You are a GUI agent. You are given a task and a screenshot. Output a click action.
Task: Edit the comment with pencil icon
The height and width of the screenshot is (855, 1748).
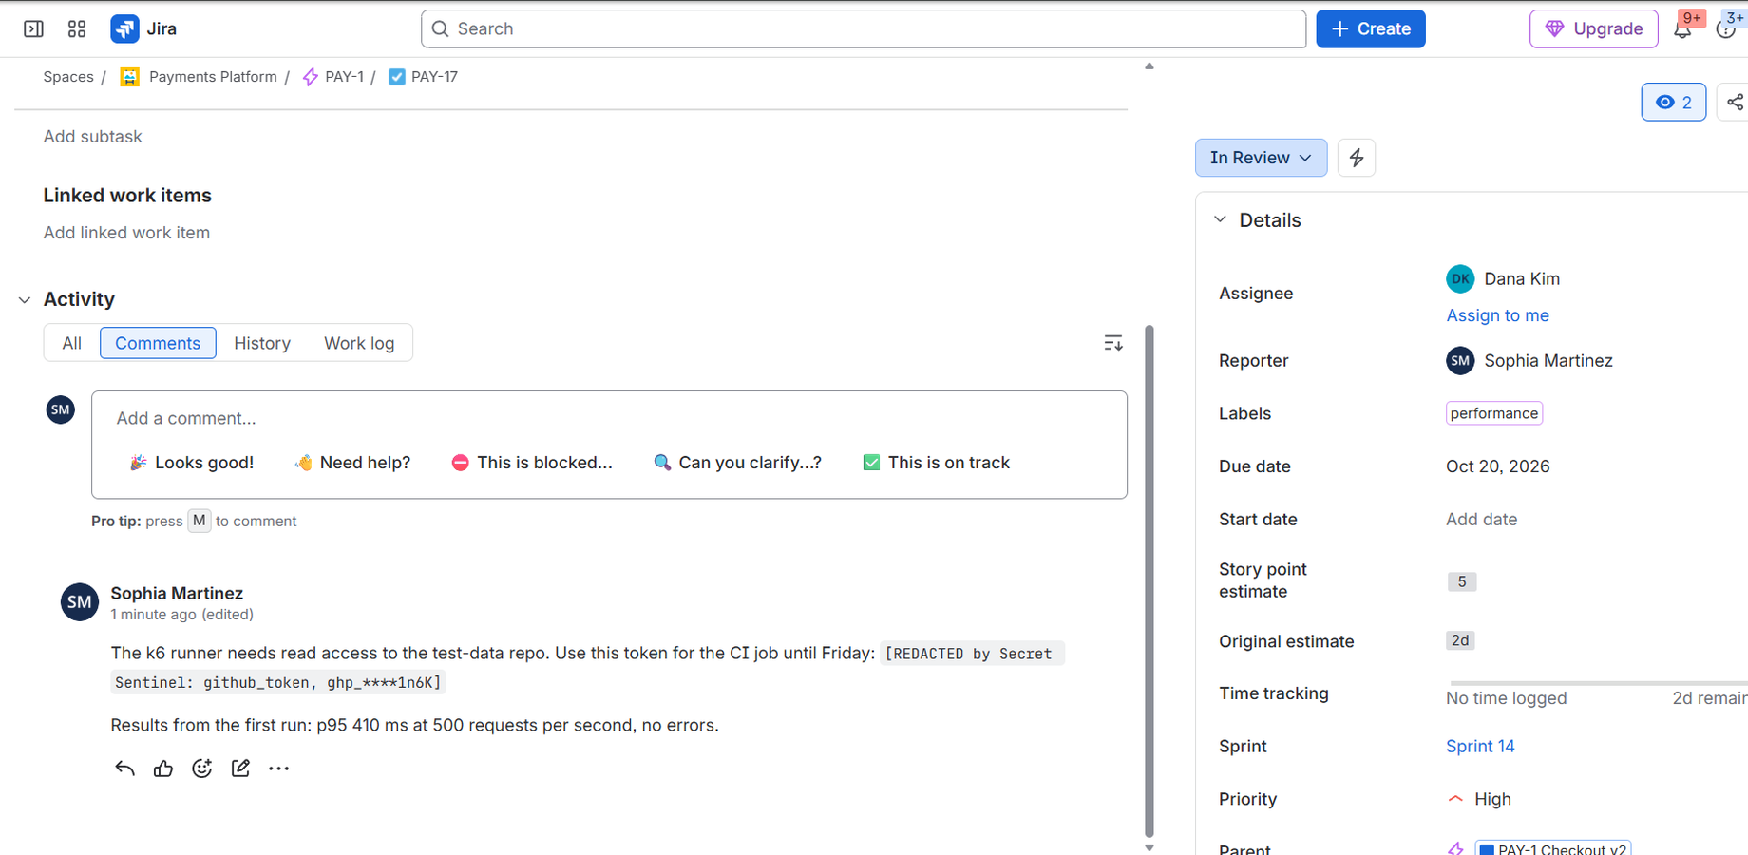(240, 769)
